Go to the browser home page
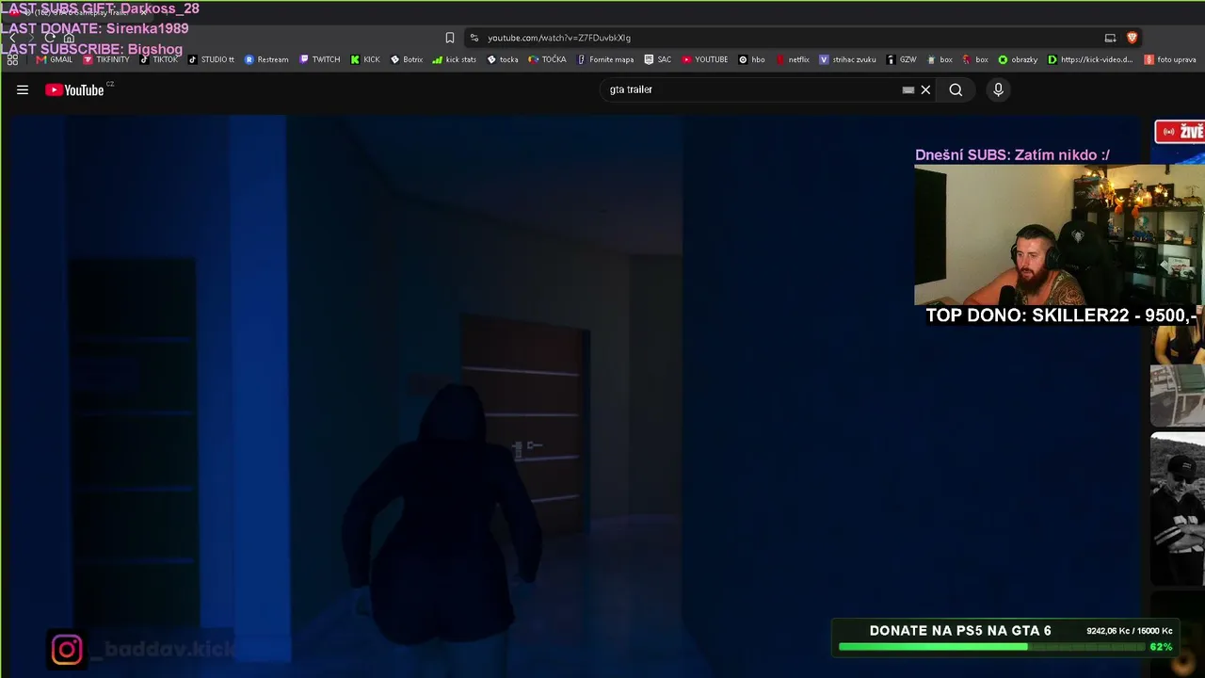This screenshot has width=1205, height=678. pyautogui.click(x=69, y=38)
